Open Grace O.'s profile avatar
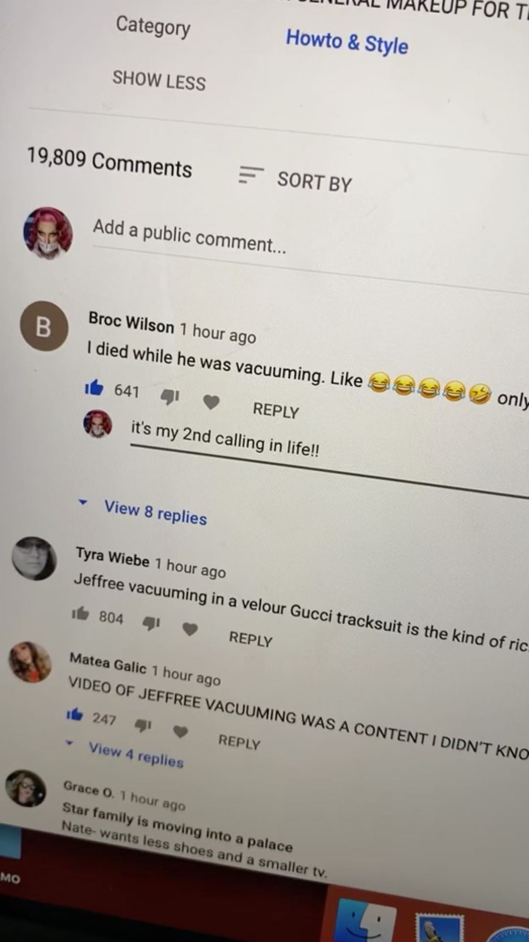This screenshot has height=942, width=529. click(25, 788)
